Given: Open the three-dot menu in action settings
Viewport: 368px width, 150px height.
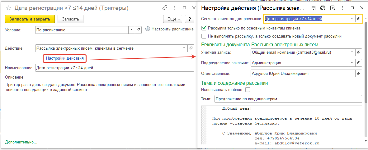Looking at the screenshot, I should (x=342, y=8).
